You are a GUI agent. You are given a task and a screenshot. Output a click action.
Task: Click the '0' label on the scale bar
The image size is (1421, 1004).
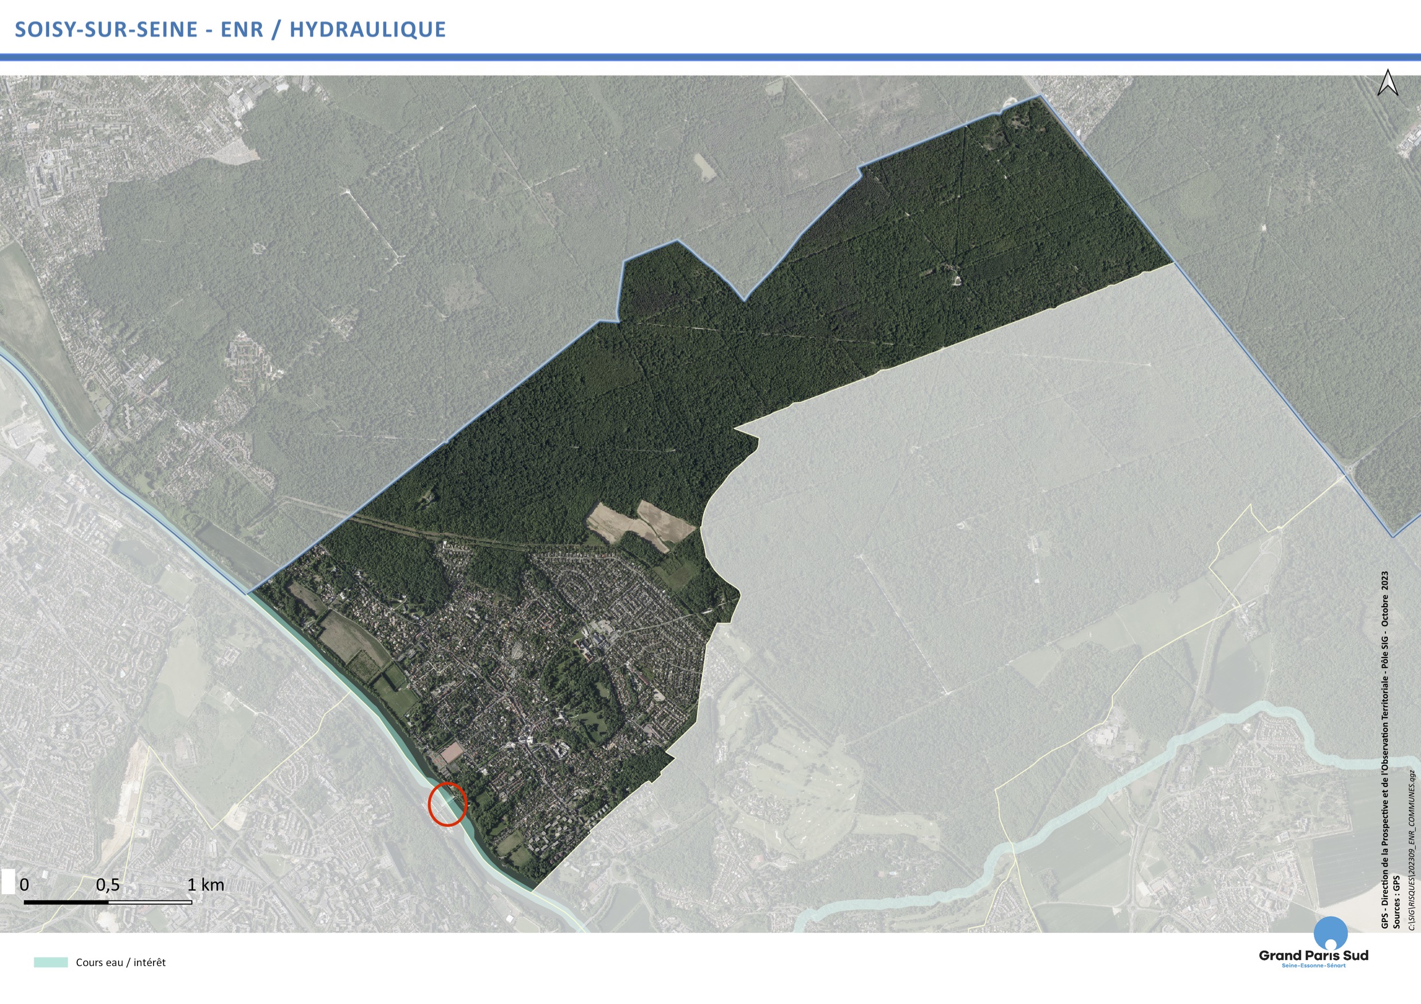coord(24,885)
